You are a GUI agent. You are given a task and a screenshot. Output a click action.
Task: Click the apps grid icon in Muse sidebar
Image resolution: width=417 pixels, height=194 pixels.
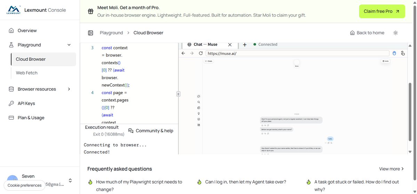[199, 125]
